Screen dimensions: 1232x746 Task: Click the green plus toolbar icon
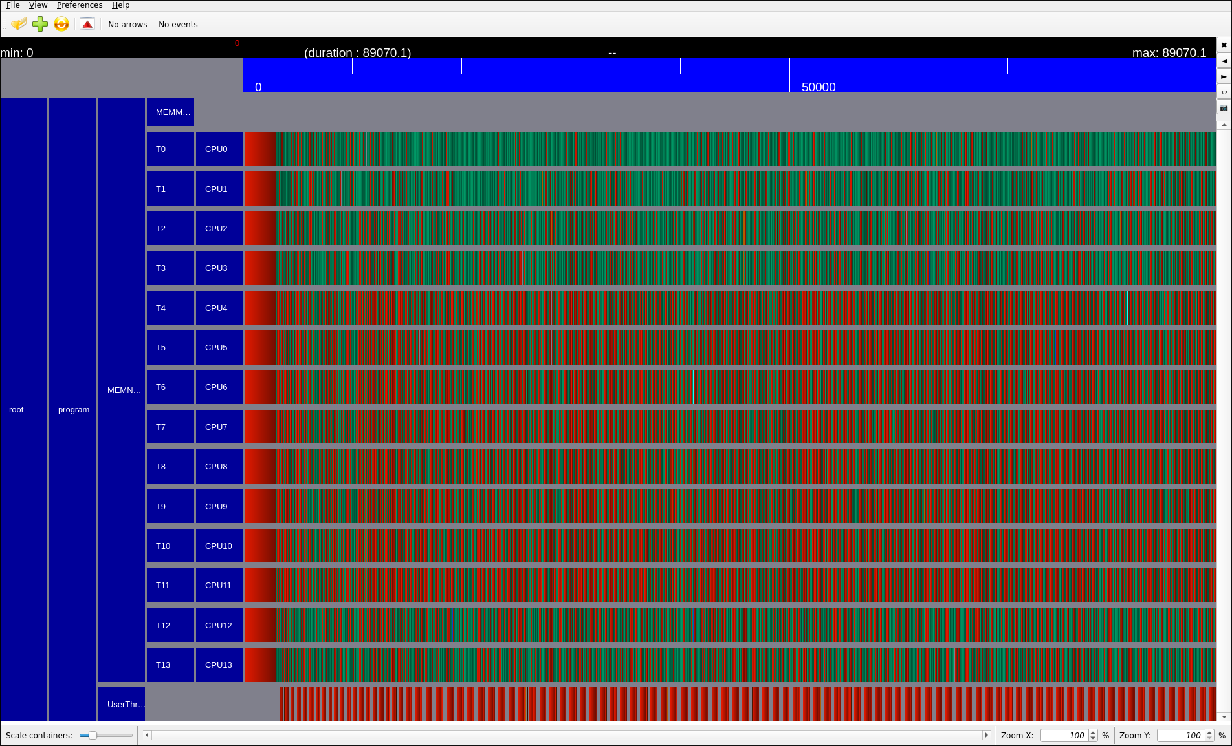[40, 24]
